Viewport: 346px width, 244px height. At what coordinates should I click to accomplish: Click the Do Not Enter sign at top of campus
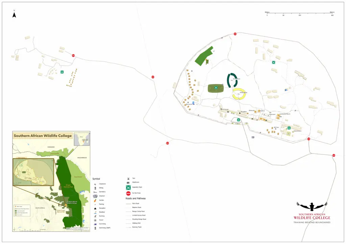[235, 34]
